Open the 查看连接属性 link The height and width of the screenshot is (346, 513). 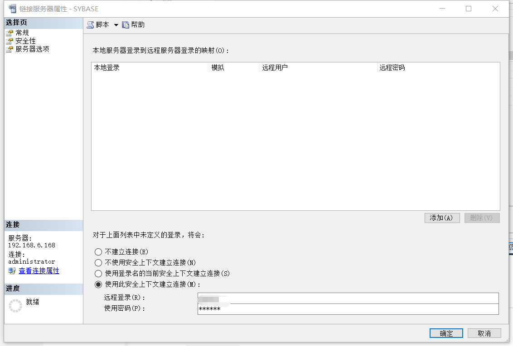(39, 270)
